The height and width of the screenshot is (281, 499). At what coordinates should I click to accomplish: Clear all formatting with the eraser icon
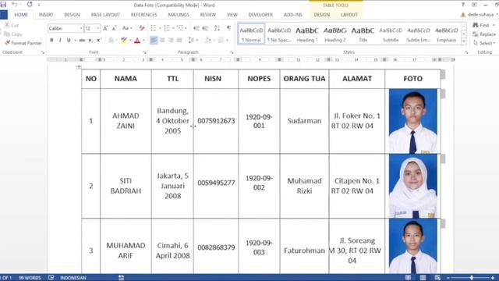click(x=142, y=28)
